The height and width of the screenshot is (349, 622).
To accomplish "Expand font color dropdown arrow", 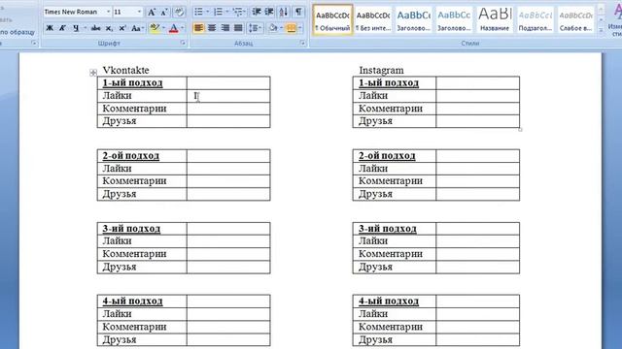I will click(182, 28).
